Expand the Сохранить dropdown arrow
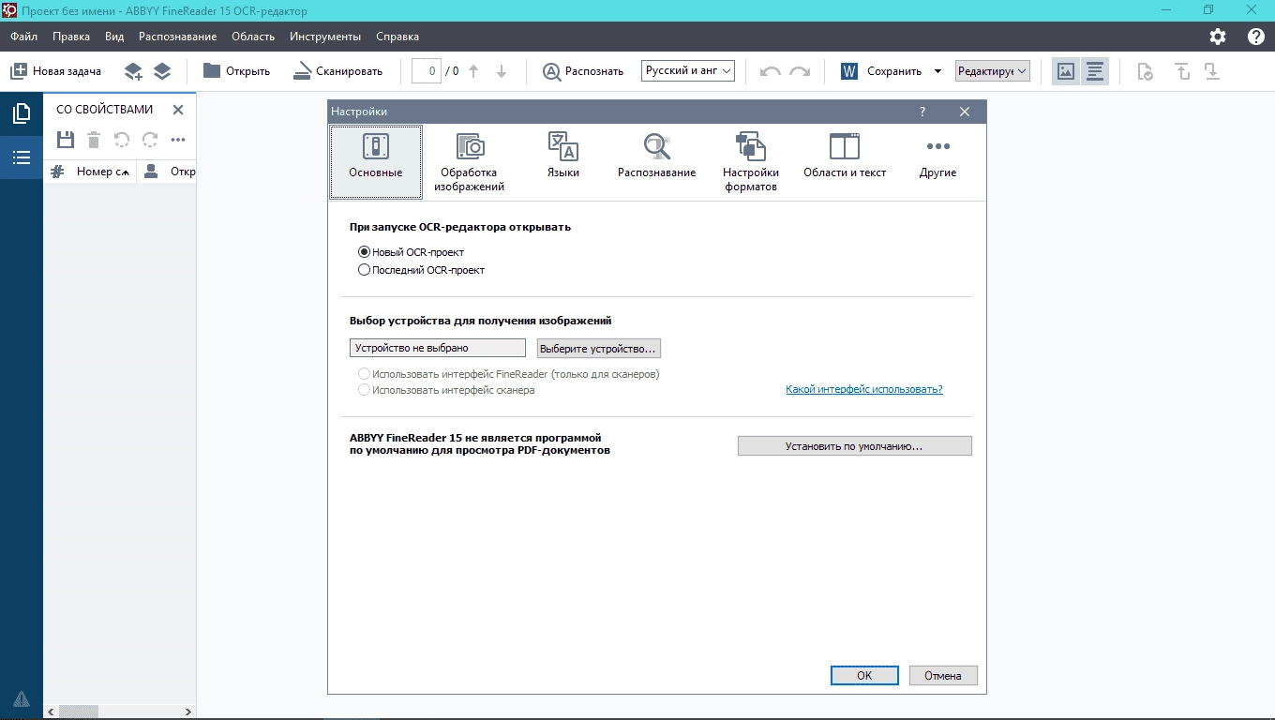The width and height of the screenshot is (1275, 720). 937,71
